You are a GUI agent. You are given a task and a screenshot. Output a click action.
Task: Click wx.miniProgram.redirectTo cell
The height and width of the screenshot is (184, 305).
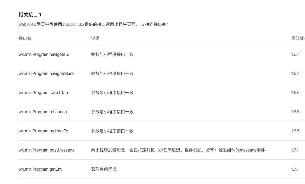tap(43, 131)
